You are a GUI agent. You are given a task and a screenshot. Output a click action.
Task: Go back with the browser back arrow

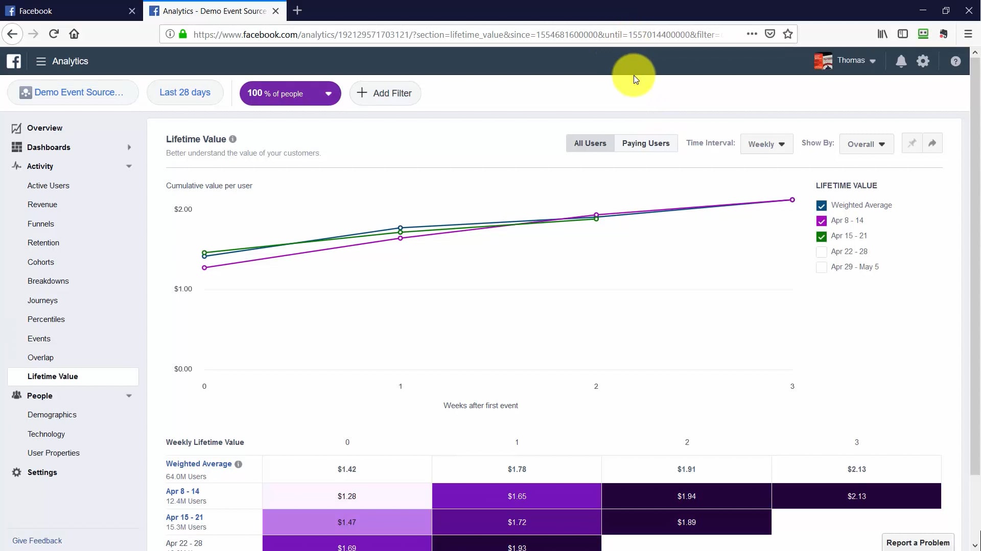12,34
